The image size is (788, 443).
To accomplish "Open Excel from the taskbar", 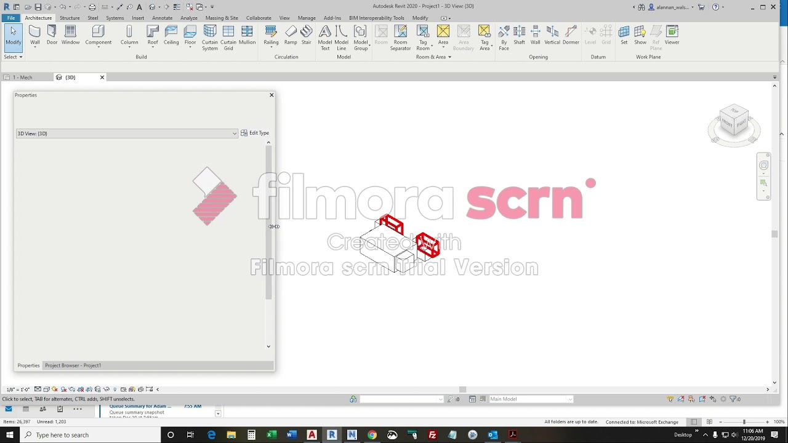I will 271,435.
